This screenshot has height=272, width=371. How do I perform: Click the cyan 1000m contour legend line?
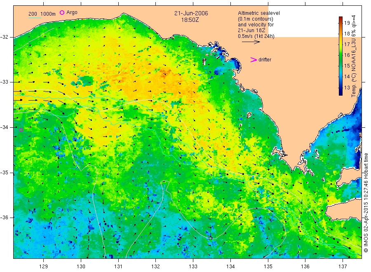click(x=35, y=18)
